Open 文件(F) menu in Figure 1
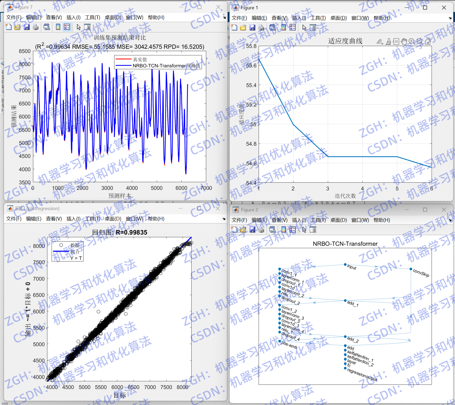Screen dimensions: 455x405 click(x=239, y=18)
